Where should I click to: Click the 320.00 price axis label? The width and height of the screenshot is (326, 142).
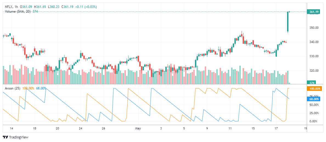click(x=314, y=71)
